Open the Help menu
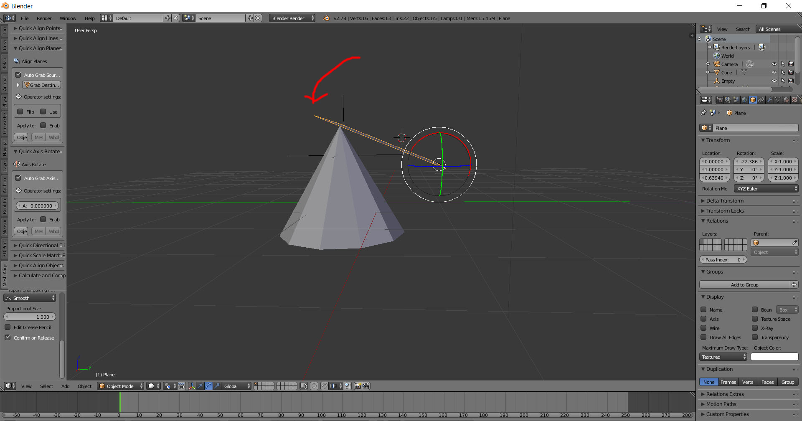The height and width of the screenshot is (421, 802). click(89, 18)
